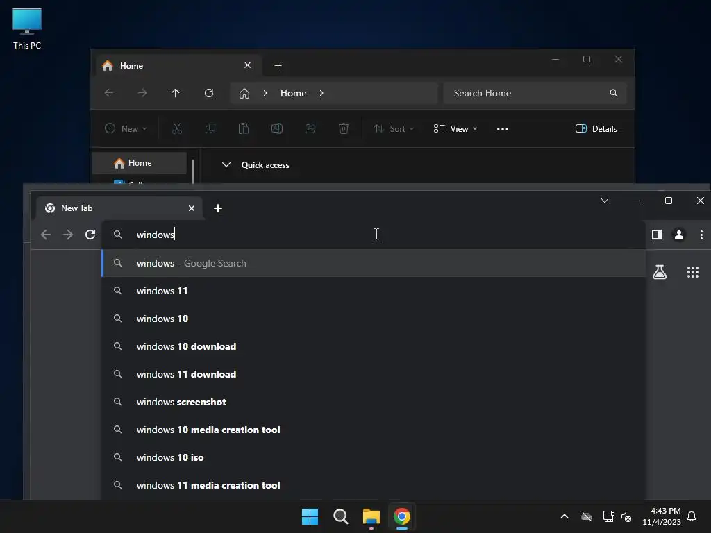711x533 pixels.
Task: Add a new tab in Chrome
Action: pos(217,208)
